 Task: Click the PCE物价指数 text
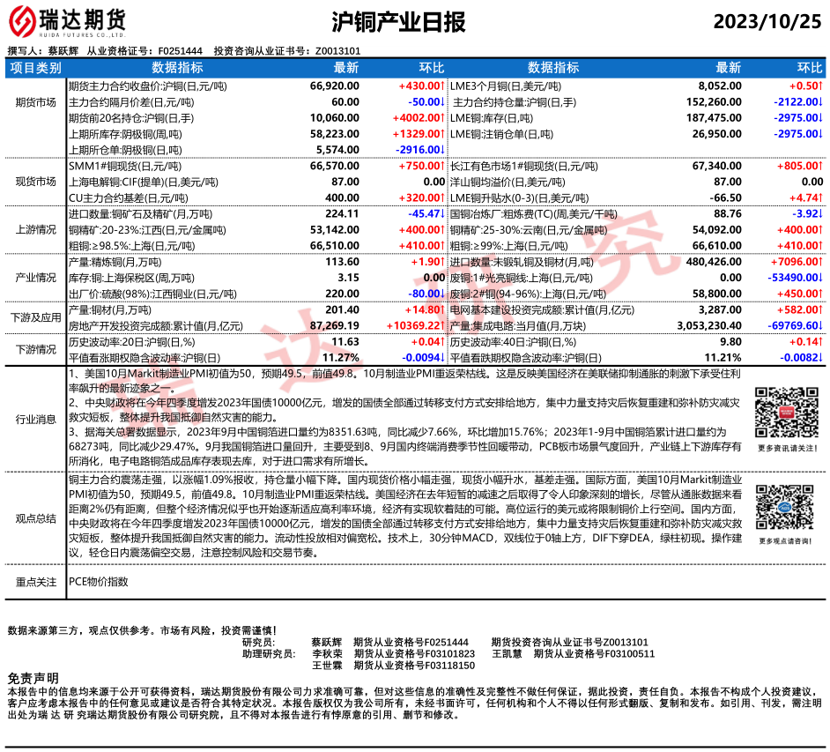pyautogui.click(x=99, y=582)
